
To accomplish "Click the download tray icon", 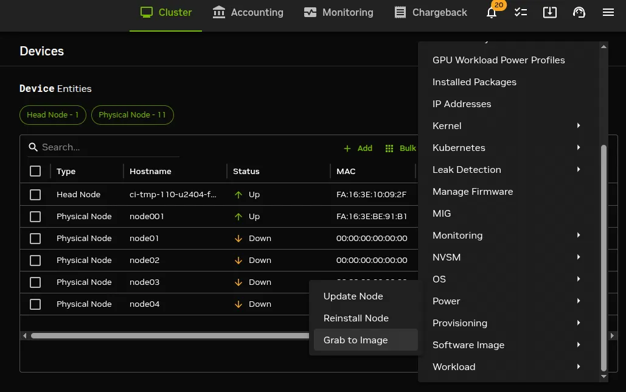I will click(x=550, y=12).
